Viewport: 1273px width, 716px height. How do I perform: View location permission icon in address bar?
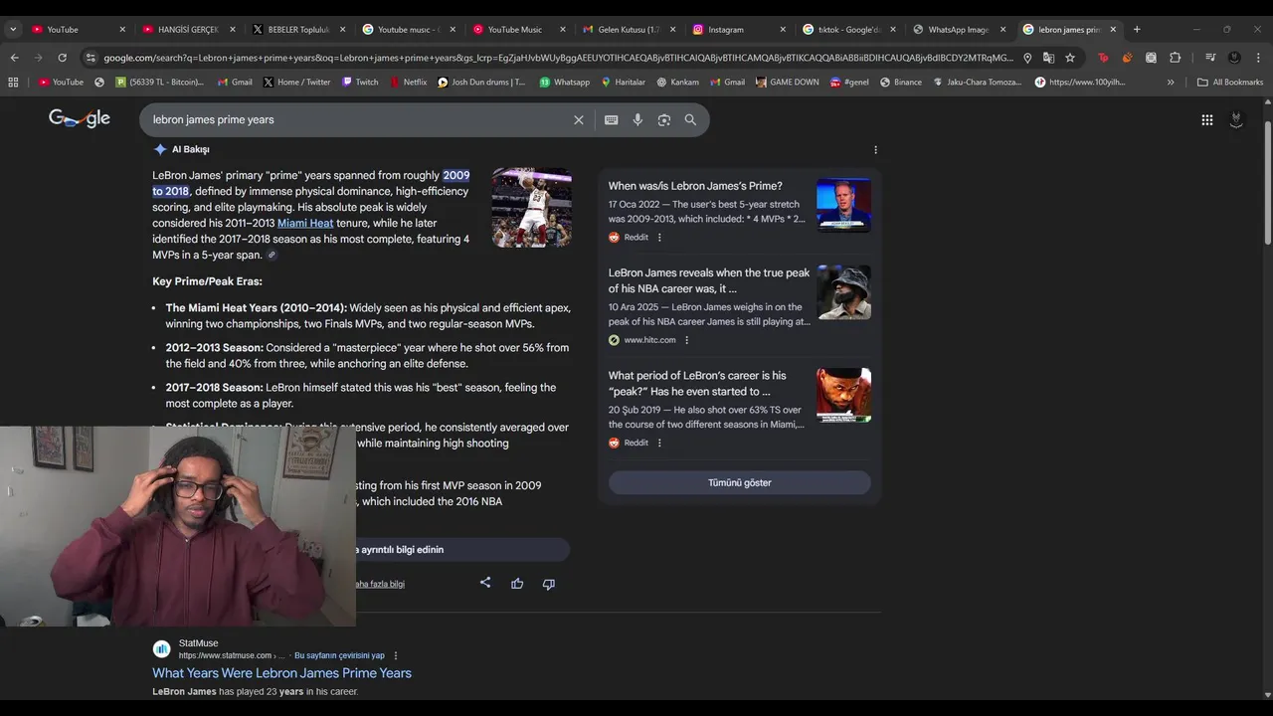pyautogui.click(x=1027, y=58)
